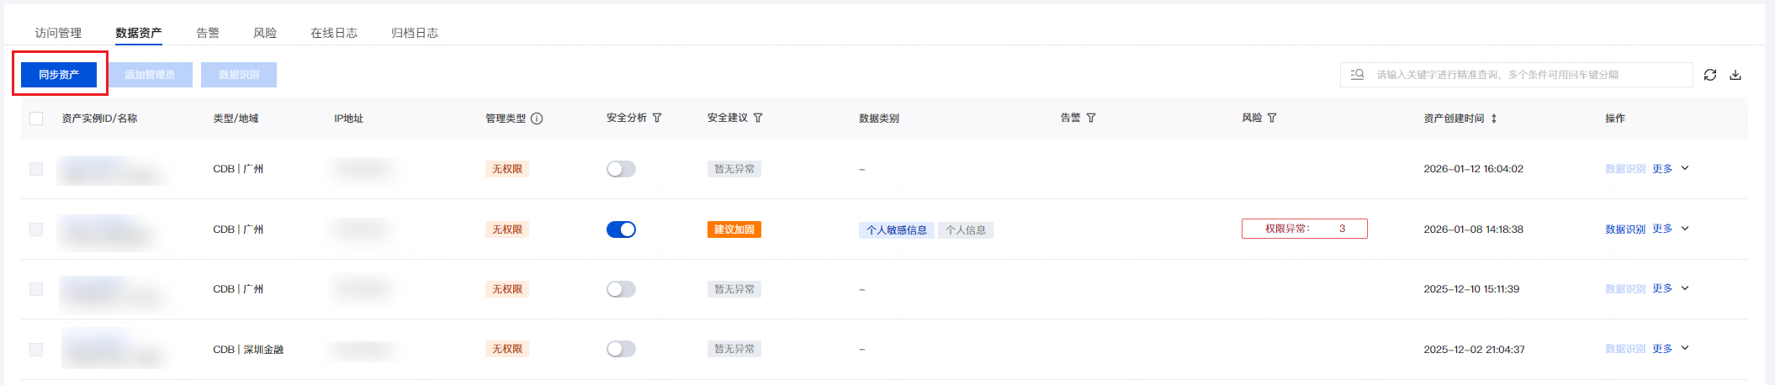Expand 更多 menu for 2026-01-08 row

(x=1670, y=229)
